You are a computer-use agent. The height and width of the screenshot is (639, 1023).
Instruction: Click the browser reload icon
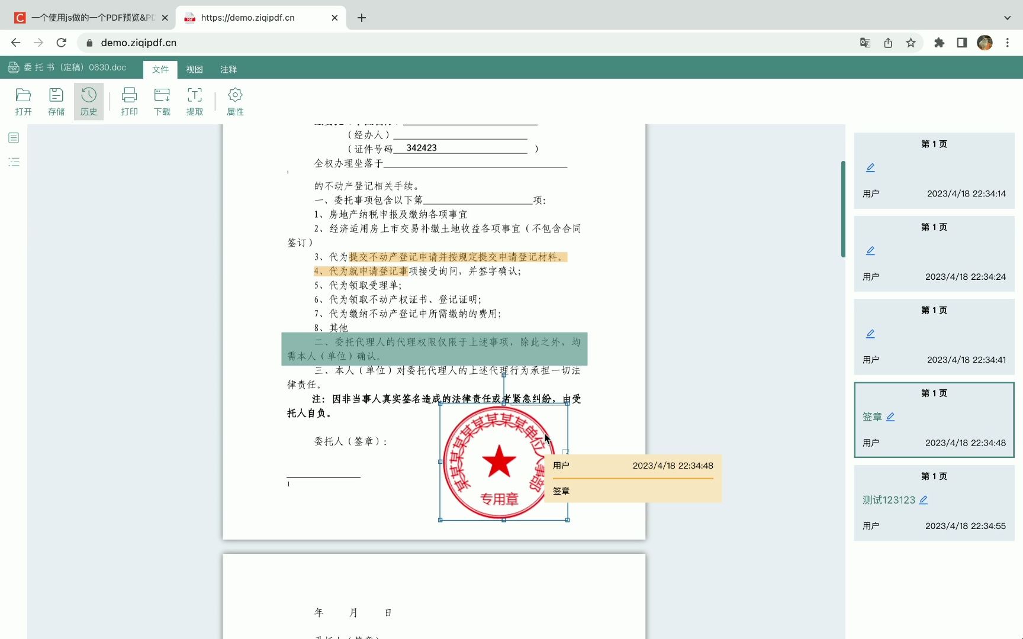click(61, 43)
